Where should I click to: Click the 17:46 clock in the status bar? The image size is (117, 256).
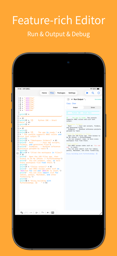tap(19, 89)
